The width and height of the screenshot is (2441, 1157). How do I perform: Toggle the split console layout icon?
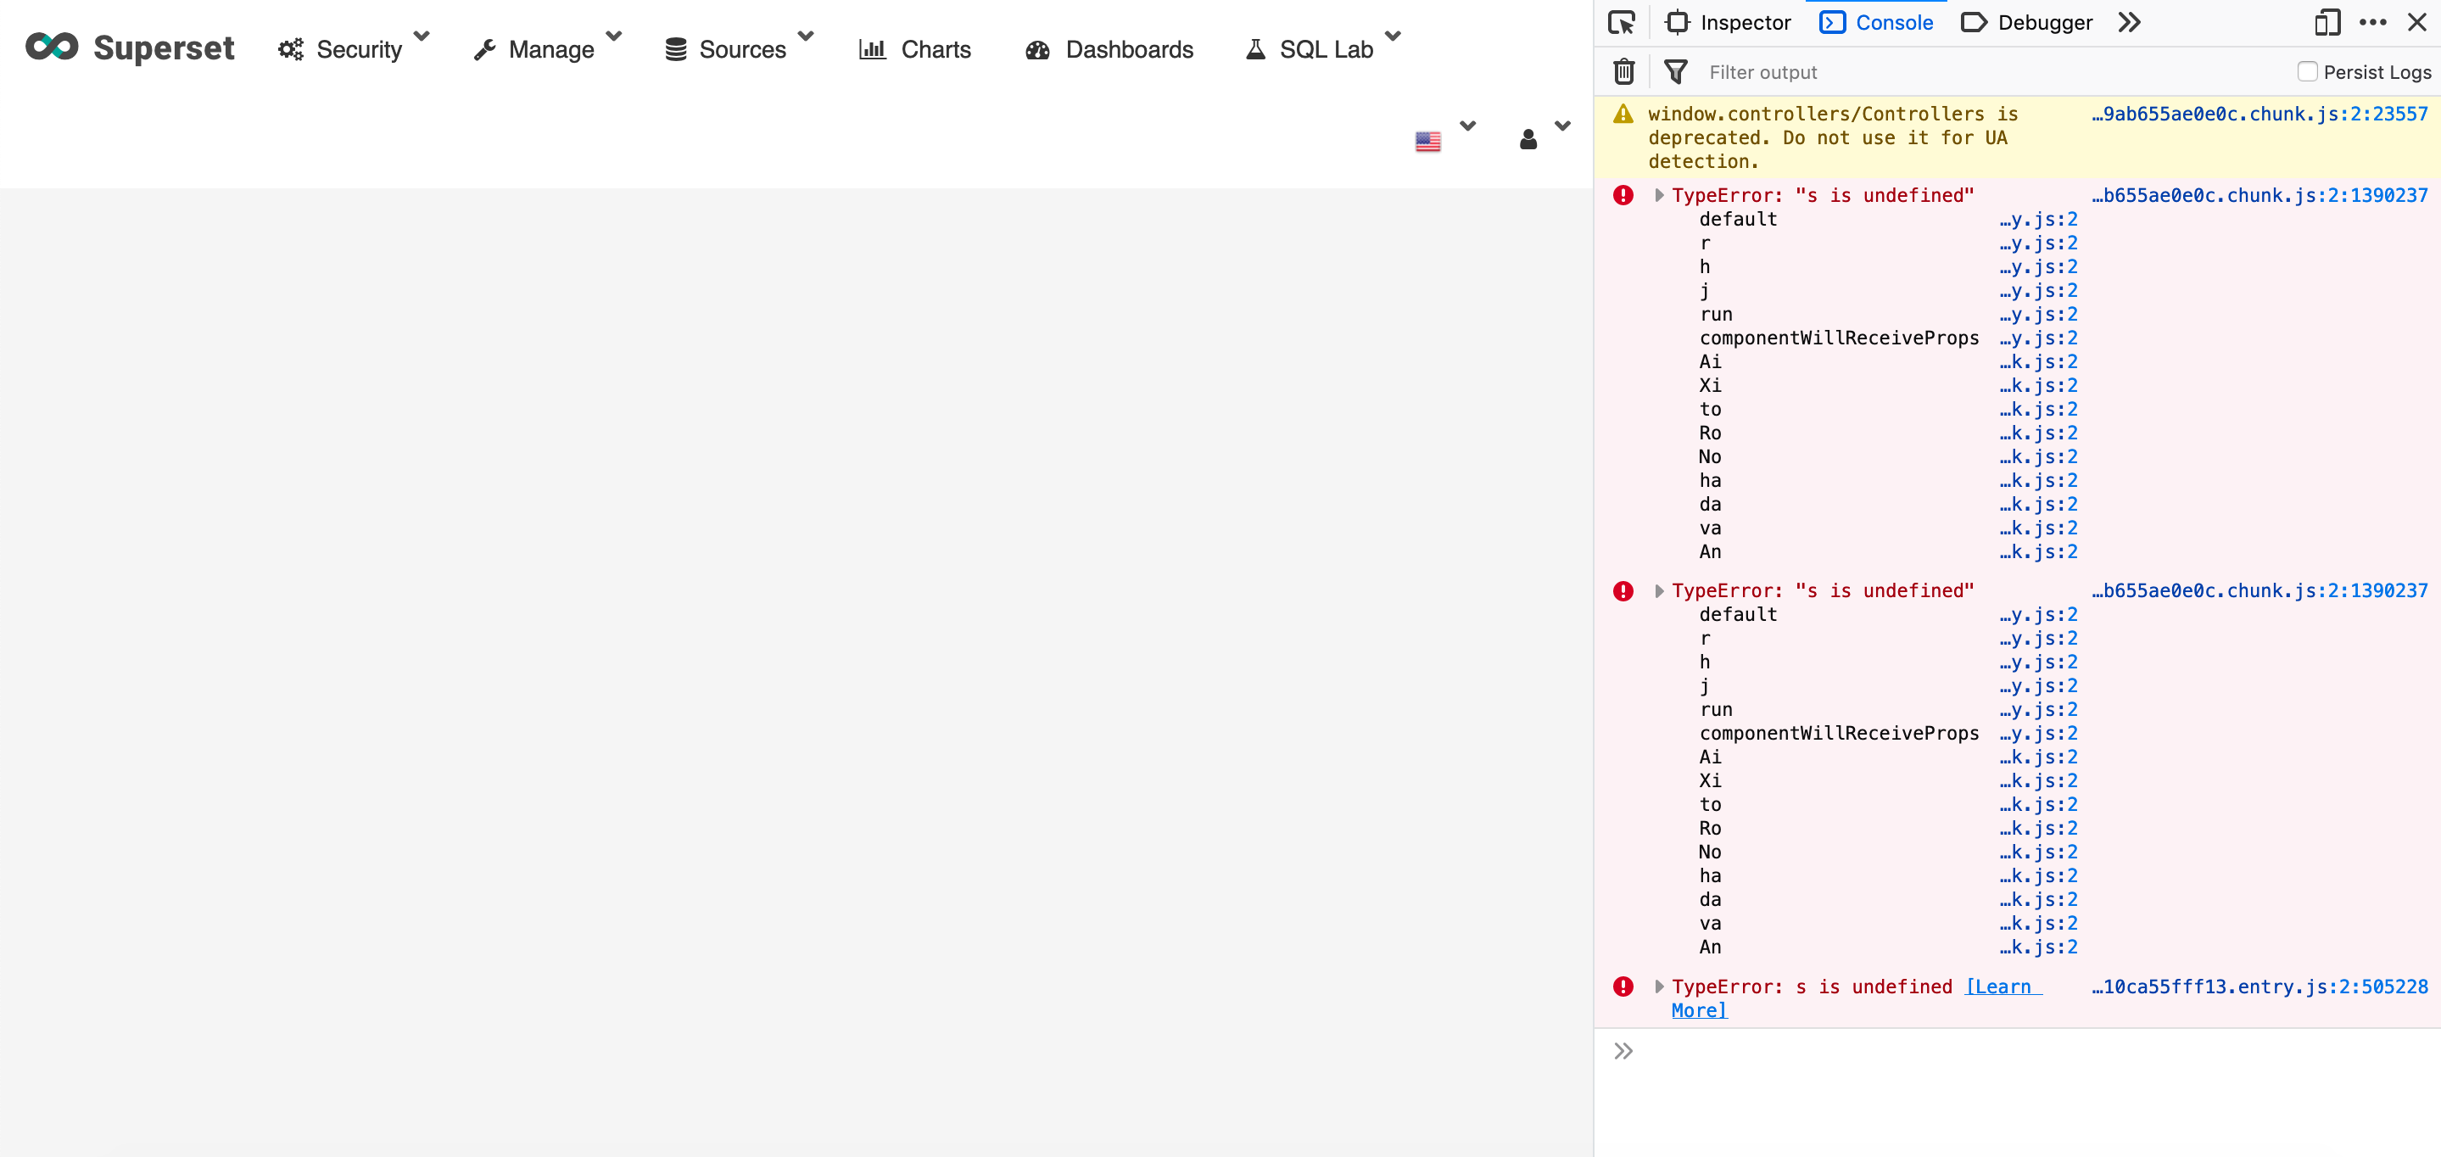pyautogui.click(x=2326, y=22)
